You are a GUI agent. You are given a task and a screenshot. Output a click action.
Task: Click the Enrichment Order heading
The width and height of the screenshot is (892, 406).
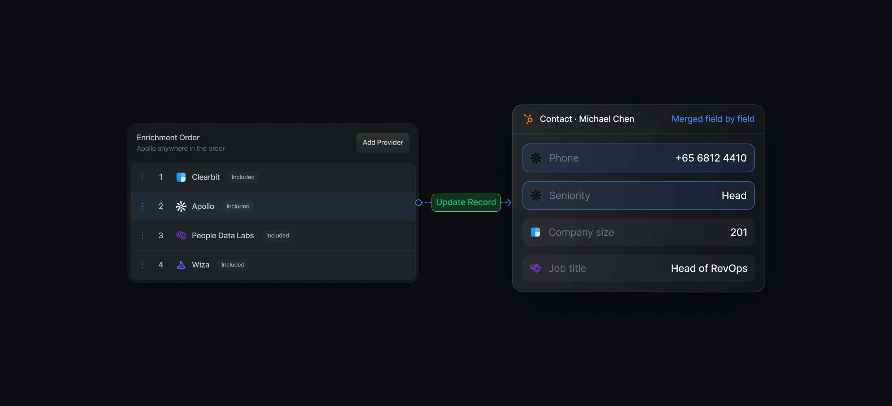coord(168,137)
